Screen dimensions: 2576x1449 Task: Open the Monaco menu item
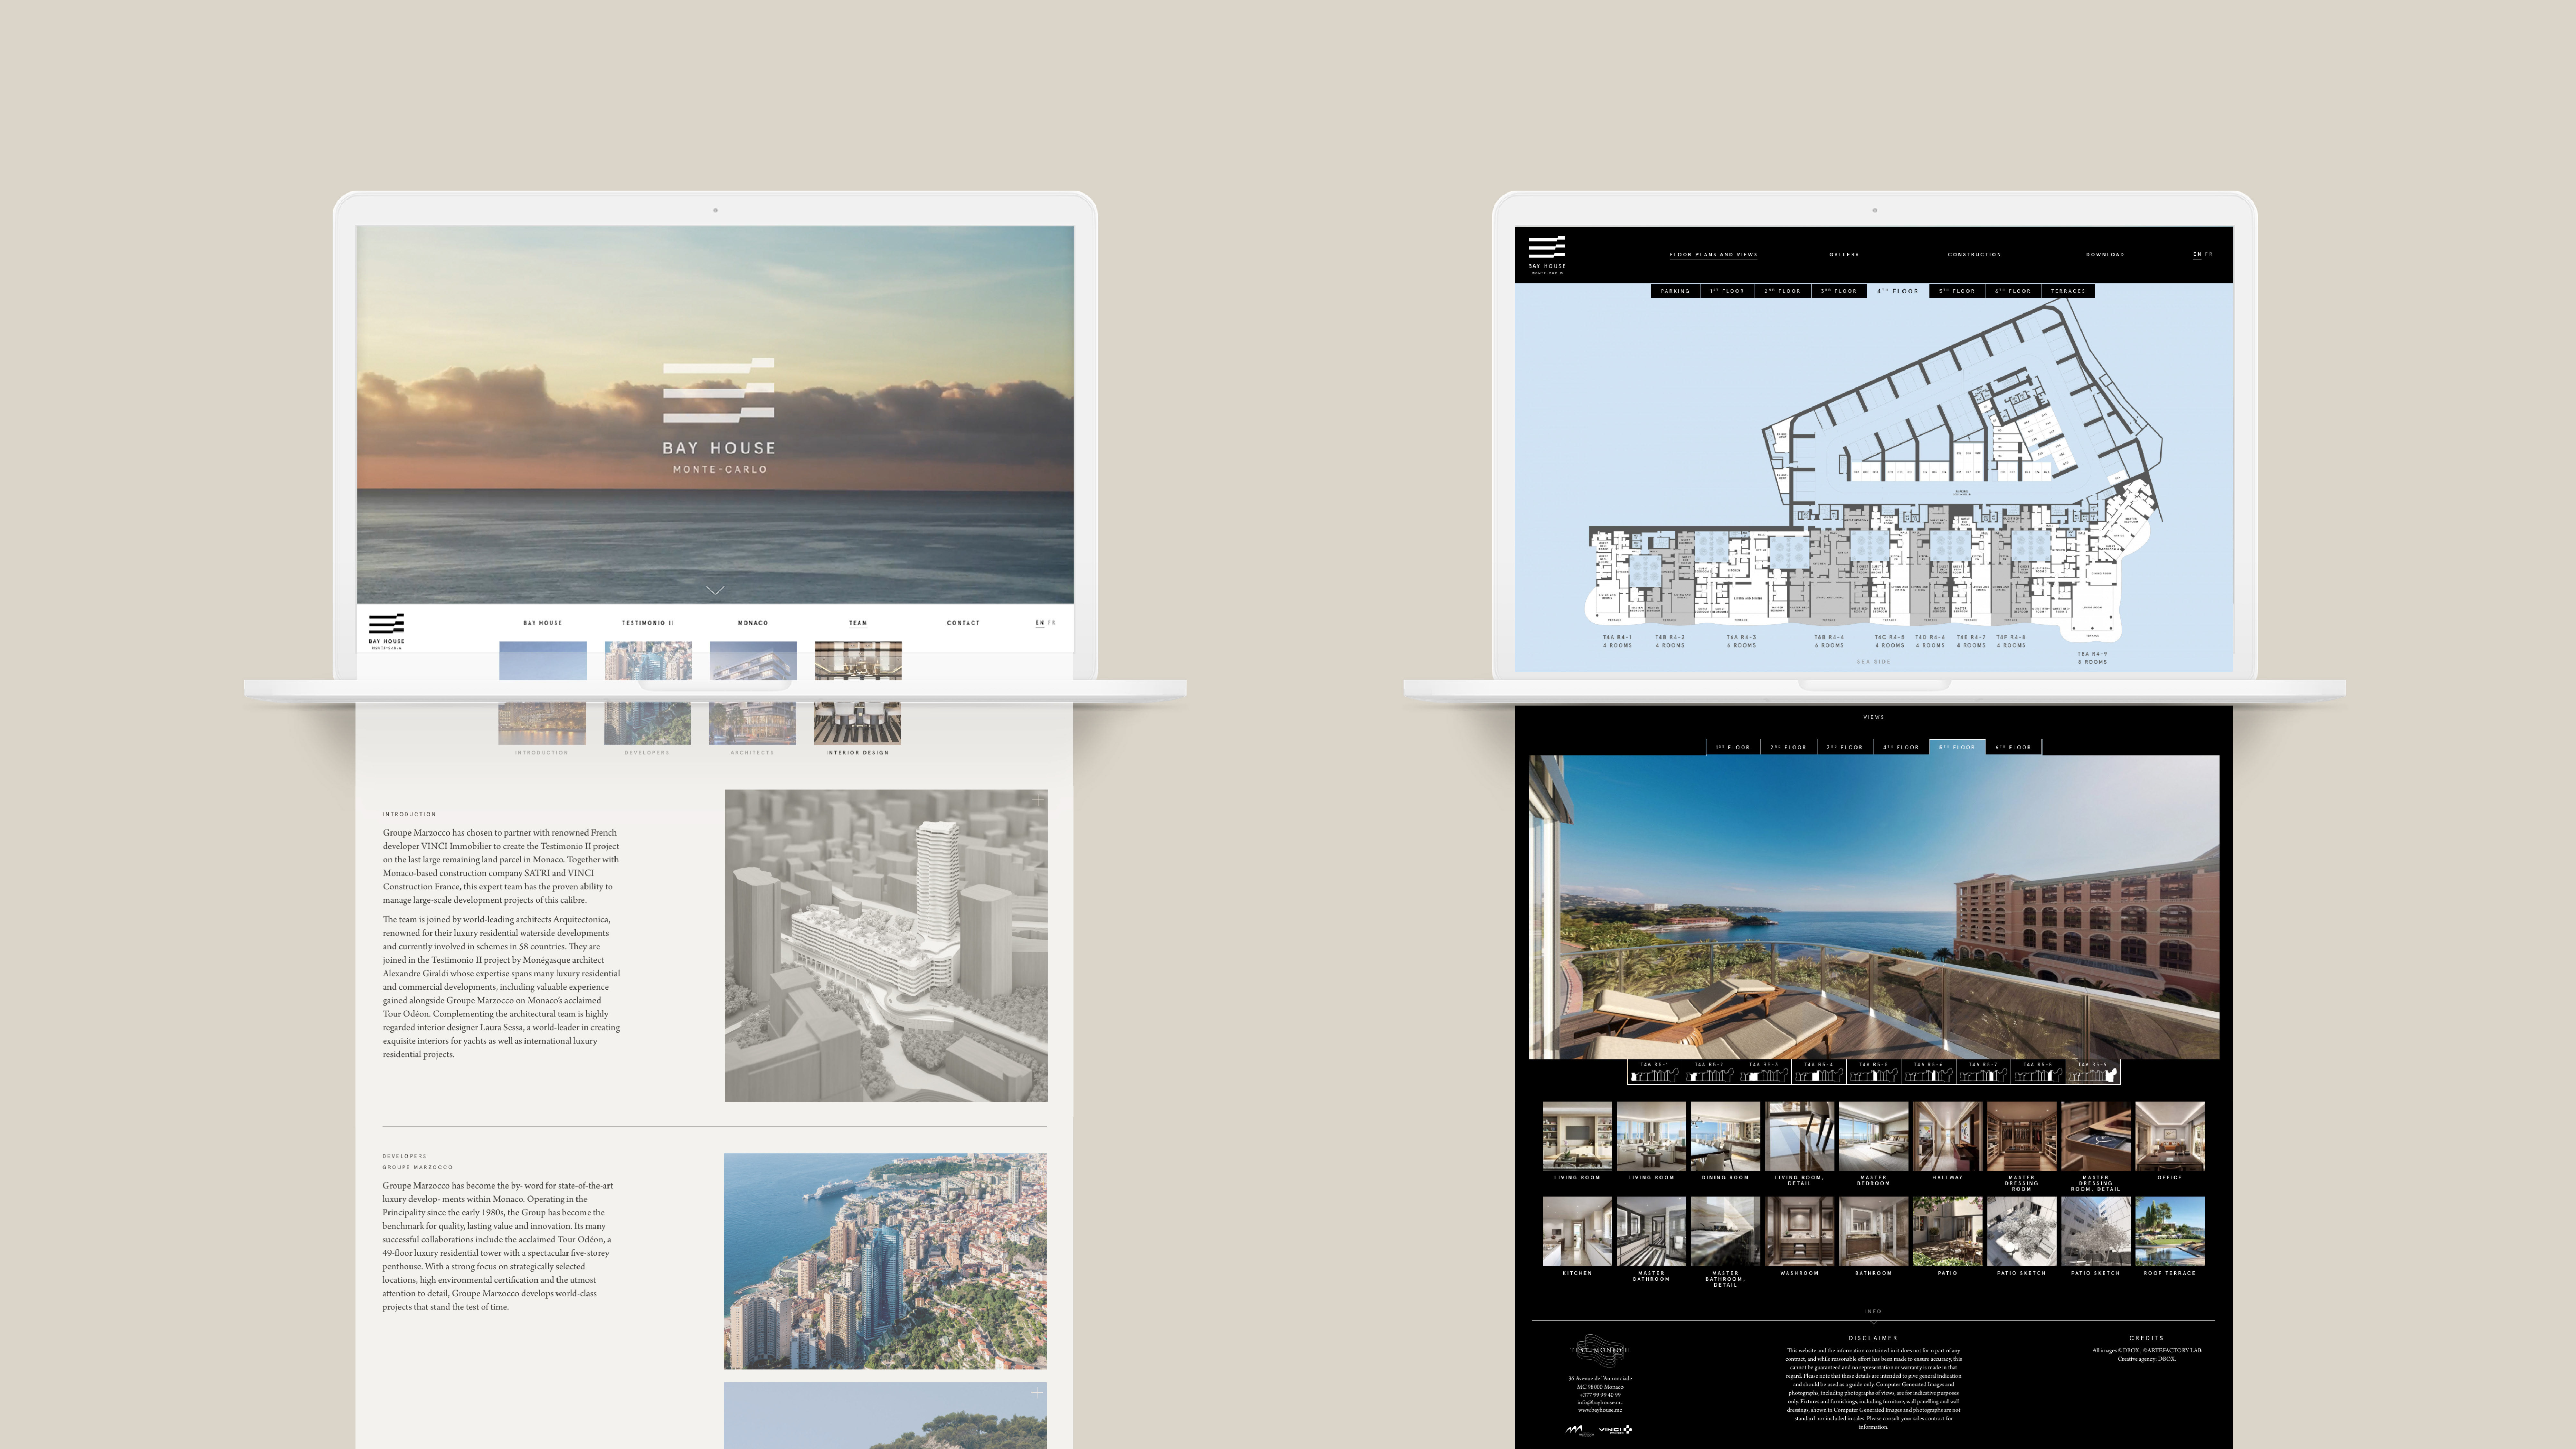coord(753,623)
